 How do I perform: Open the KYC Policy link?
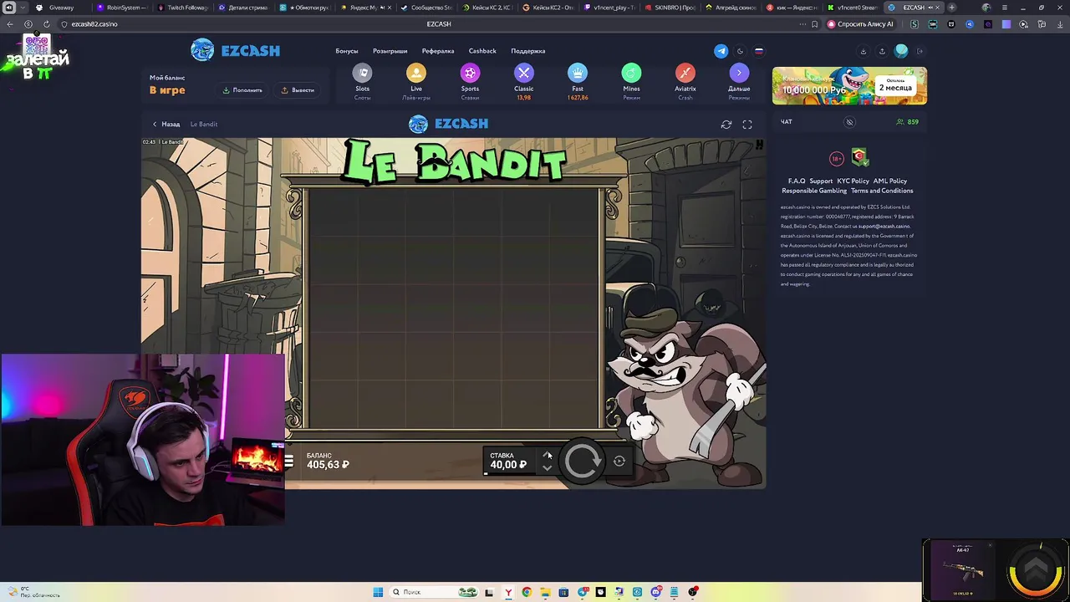click(x=853, y=181)
